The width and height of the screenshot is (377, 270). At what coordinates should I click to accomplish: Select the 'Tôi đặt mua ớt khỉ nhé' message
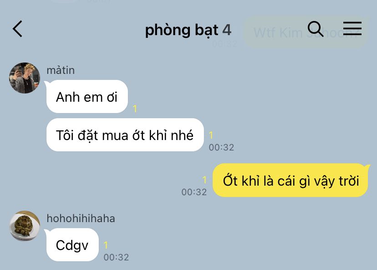(125, 135)
